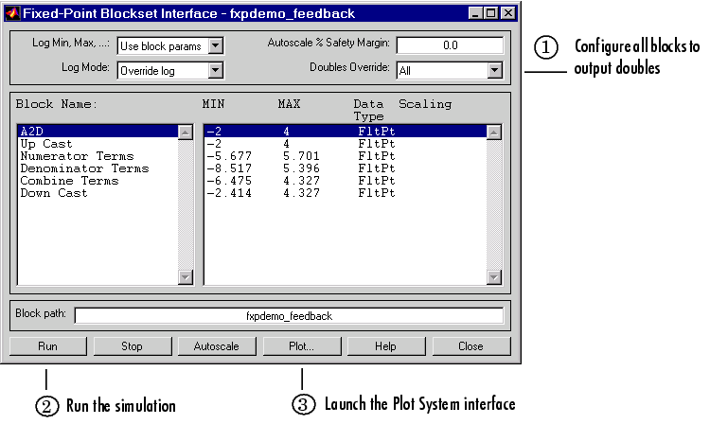Expand the Log Mode dropdown
Image resolution: width=710 pixels, height=442 pixels.
pyautogui.click(x=215, y=69)
